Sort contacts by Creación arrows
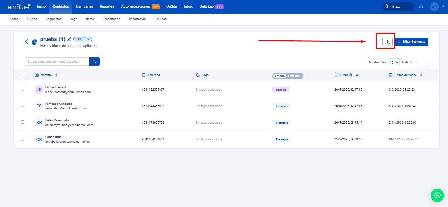The height and width of the screenshot is (207, 448). click(357, 75)
